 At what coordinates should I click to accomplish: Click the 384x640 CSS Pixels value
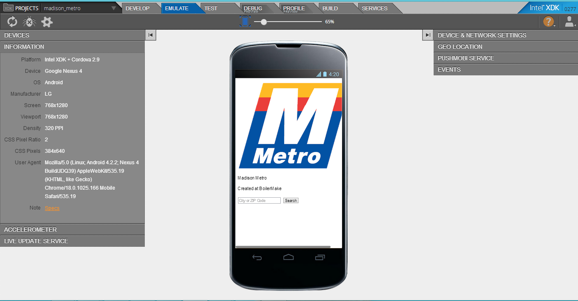point(55,151)
